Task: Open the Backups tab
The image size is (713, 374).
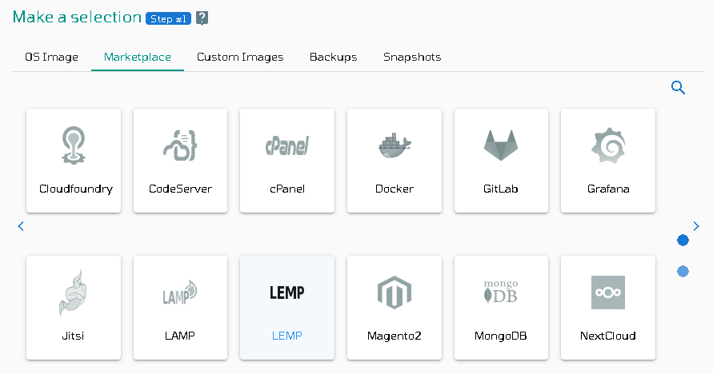Action: tap(334, 58)
